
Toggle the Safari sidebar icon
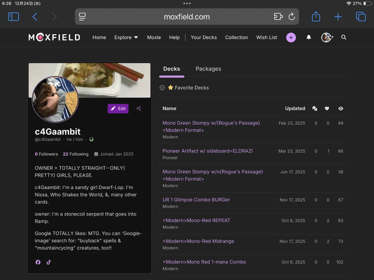pyautogui.click(x=13, y=16)
